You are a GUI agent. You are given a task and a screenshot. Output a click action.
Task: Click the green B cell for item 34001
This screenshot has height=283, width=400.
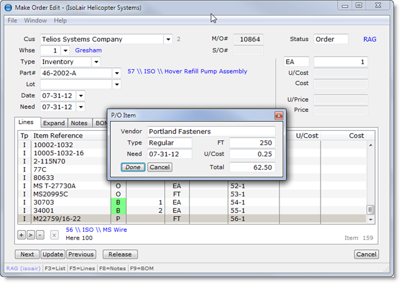click(x=118, y=211)
